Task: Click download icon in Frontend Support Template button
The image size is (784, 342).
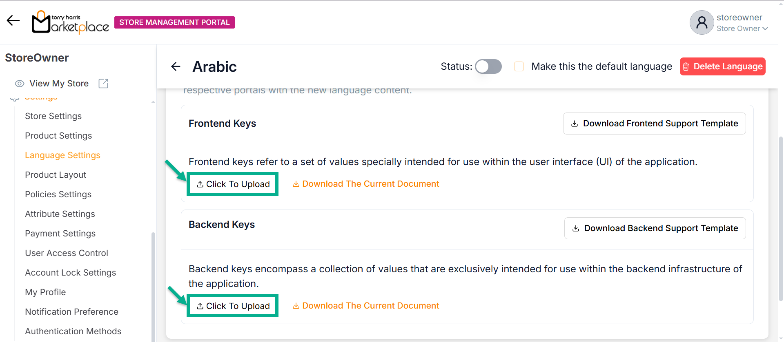Action: click(x=575, y=124)
